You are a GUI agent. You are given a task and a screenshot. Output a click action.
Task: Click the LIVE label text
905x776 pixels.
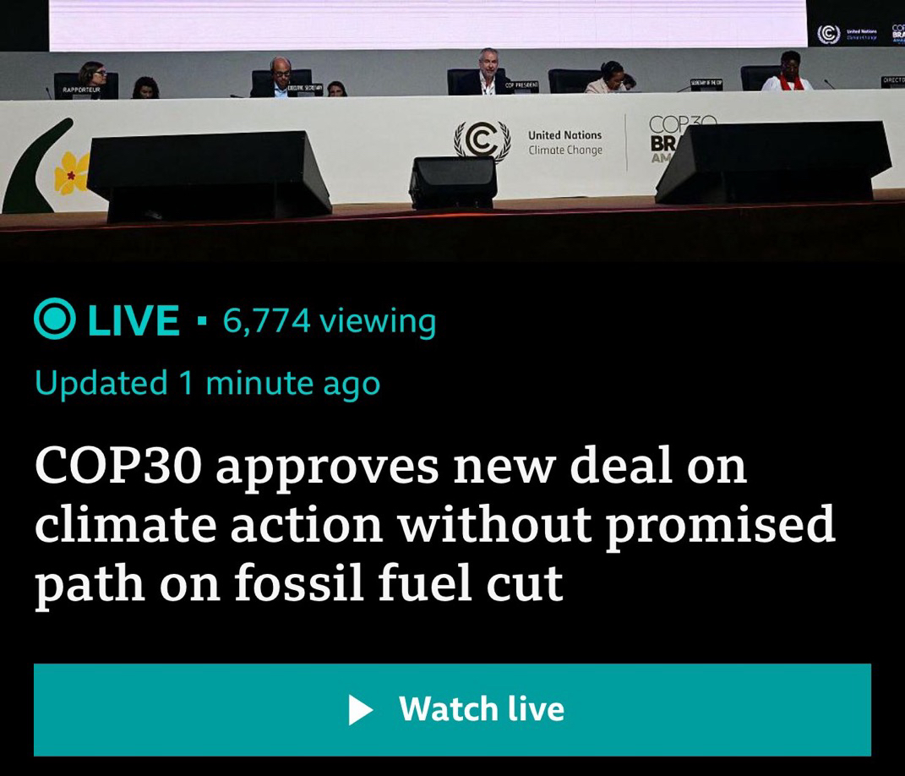click(134, 320)
